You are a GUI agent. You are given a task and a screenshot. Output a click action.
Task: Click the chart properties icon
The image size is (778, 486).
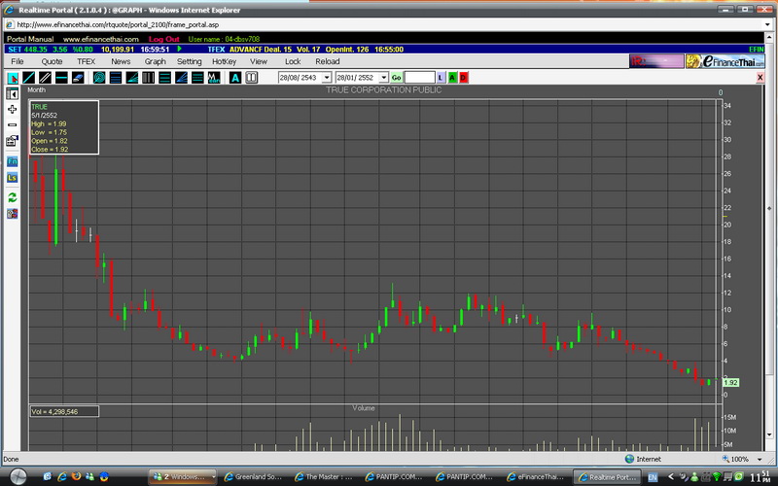click(x=13, y=141)
